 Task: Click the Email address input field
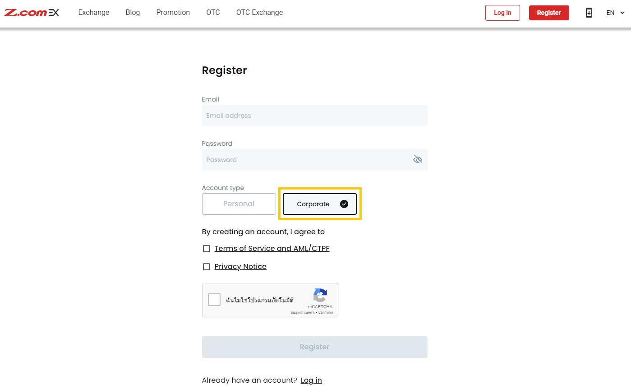point(314,116)
